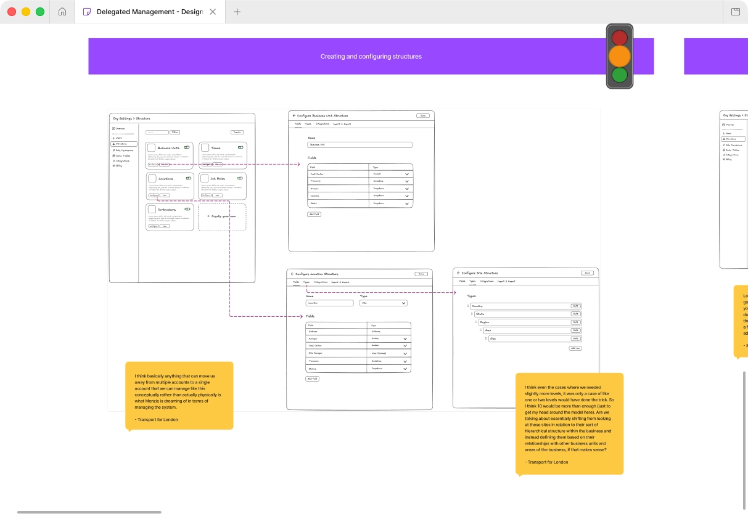Open Timezone type dropdown in Location fields

[x=405, y=361]
